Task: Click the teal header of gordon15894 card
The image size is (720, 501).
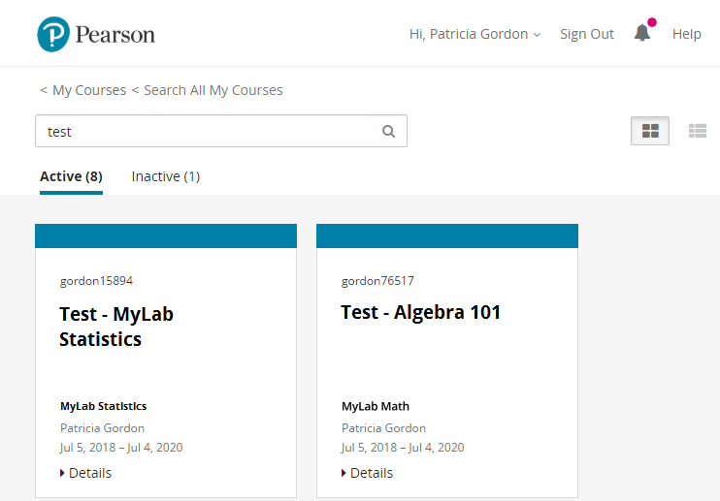Action: [166, 236]
